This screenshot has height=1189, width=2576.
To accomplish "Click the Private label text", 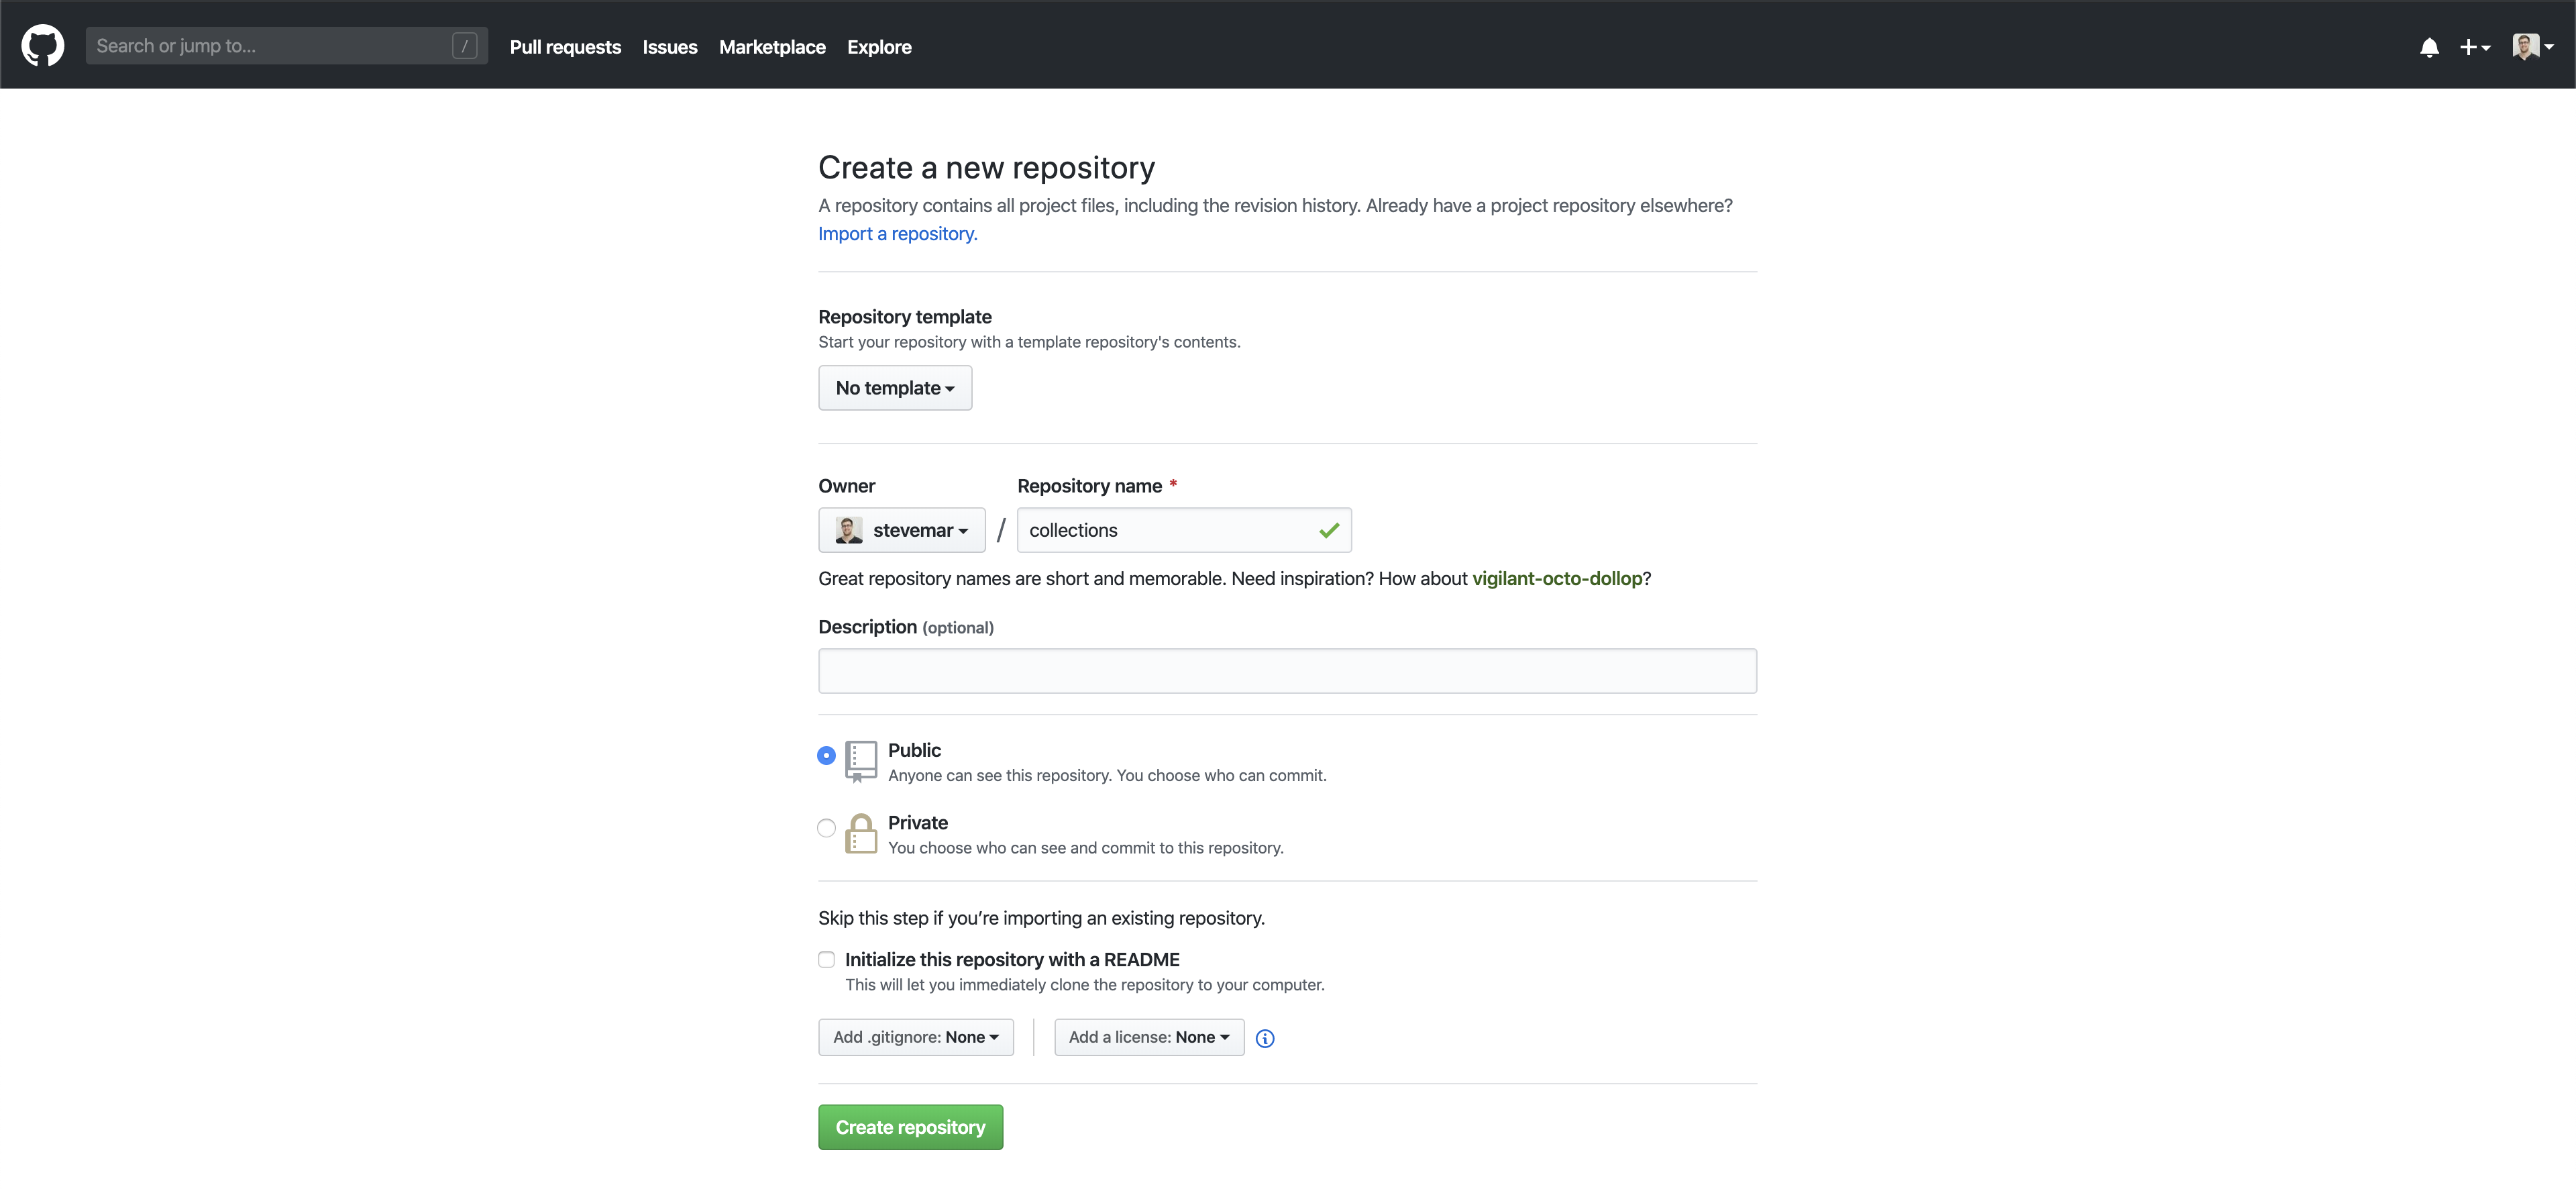I will tap(918, 823).
